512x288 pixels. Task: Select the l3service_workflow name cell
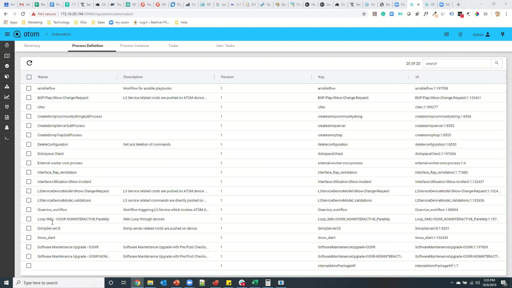point(52,210)
